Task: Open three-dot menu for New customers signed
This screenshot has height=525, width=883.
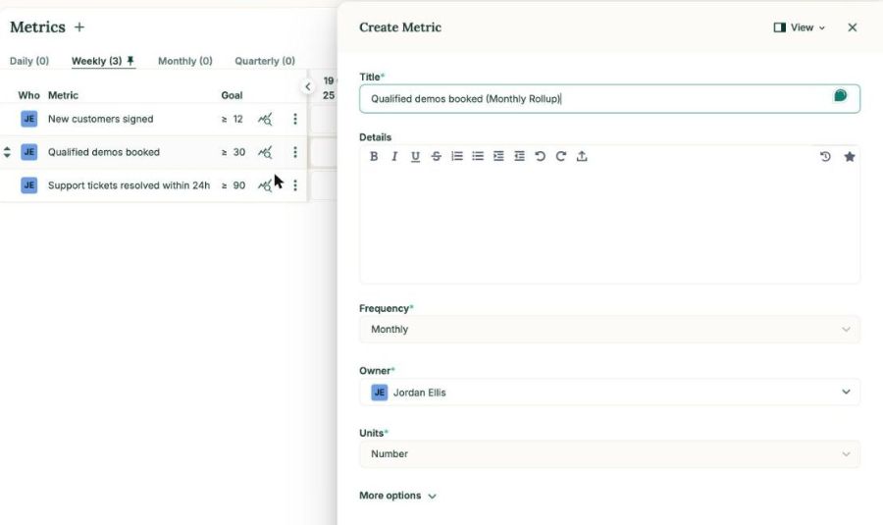Action: tap(295, 119)
